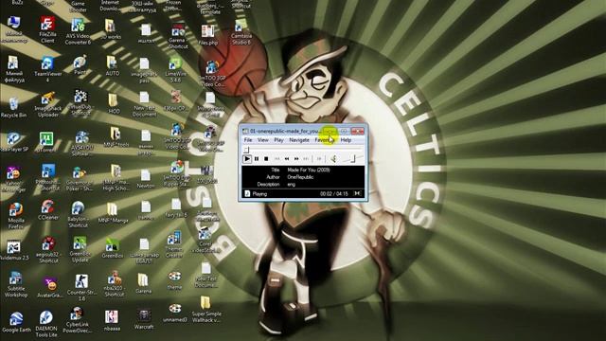The width and height of the screenshot is (606, 341).
Task: Open the View menu
Action: (x=263, y=140)
